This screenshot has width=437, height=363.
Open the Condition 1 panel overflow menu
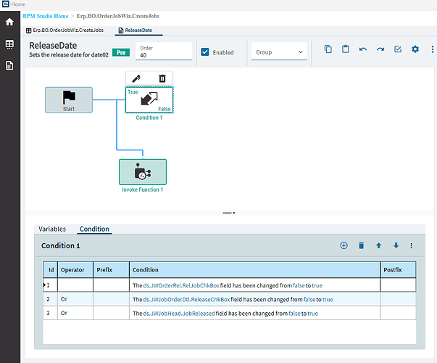coord(411,245)
